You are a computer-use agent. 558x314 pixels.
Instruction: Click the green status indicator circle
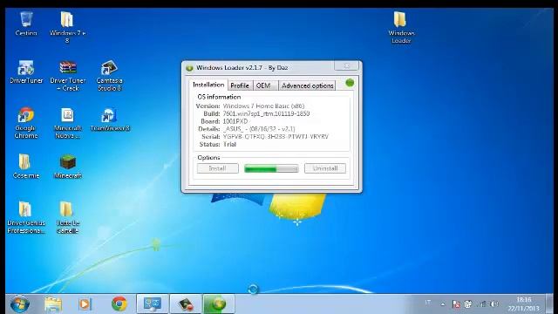(x=350, y=83)
